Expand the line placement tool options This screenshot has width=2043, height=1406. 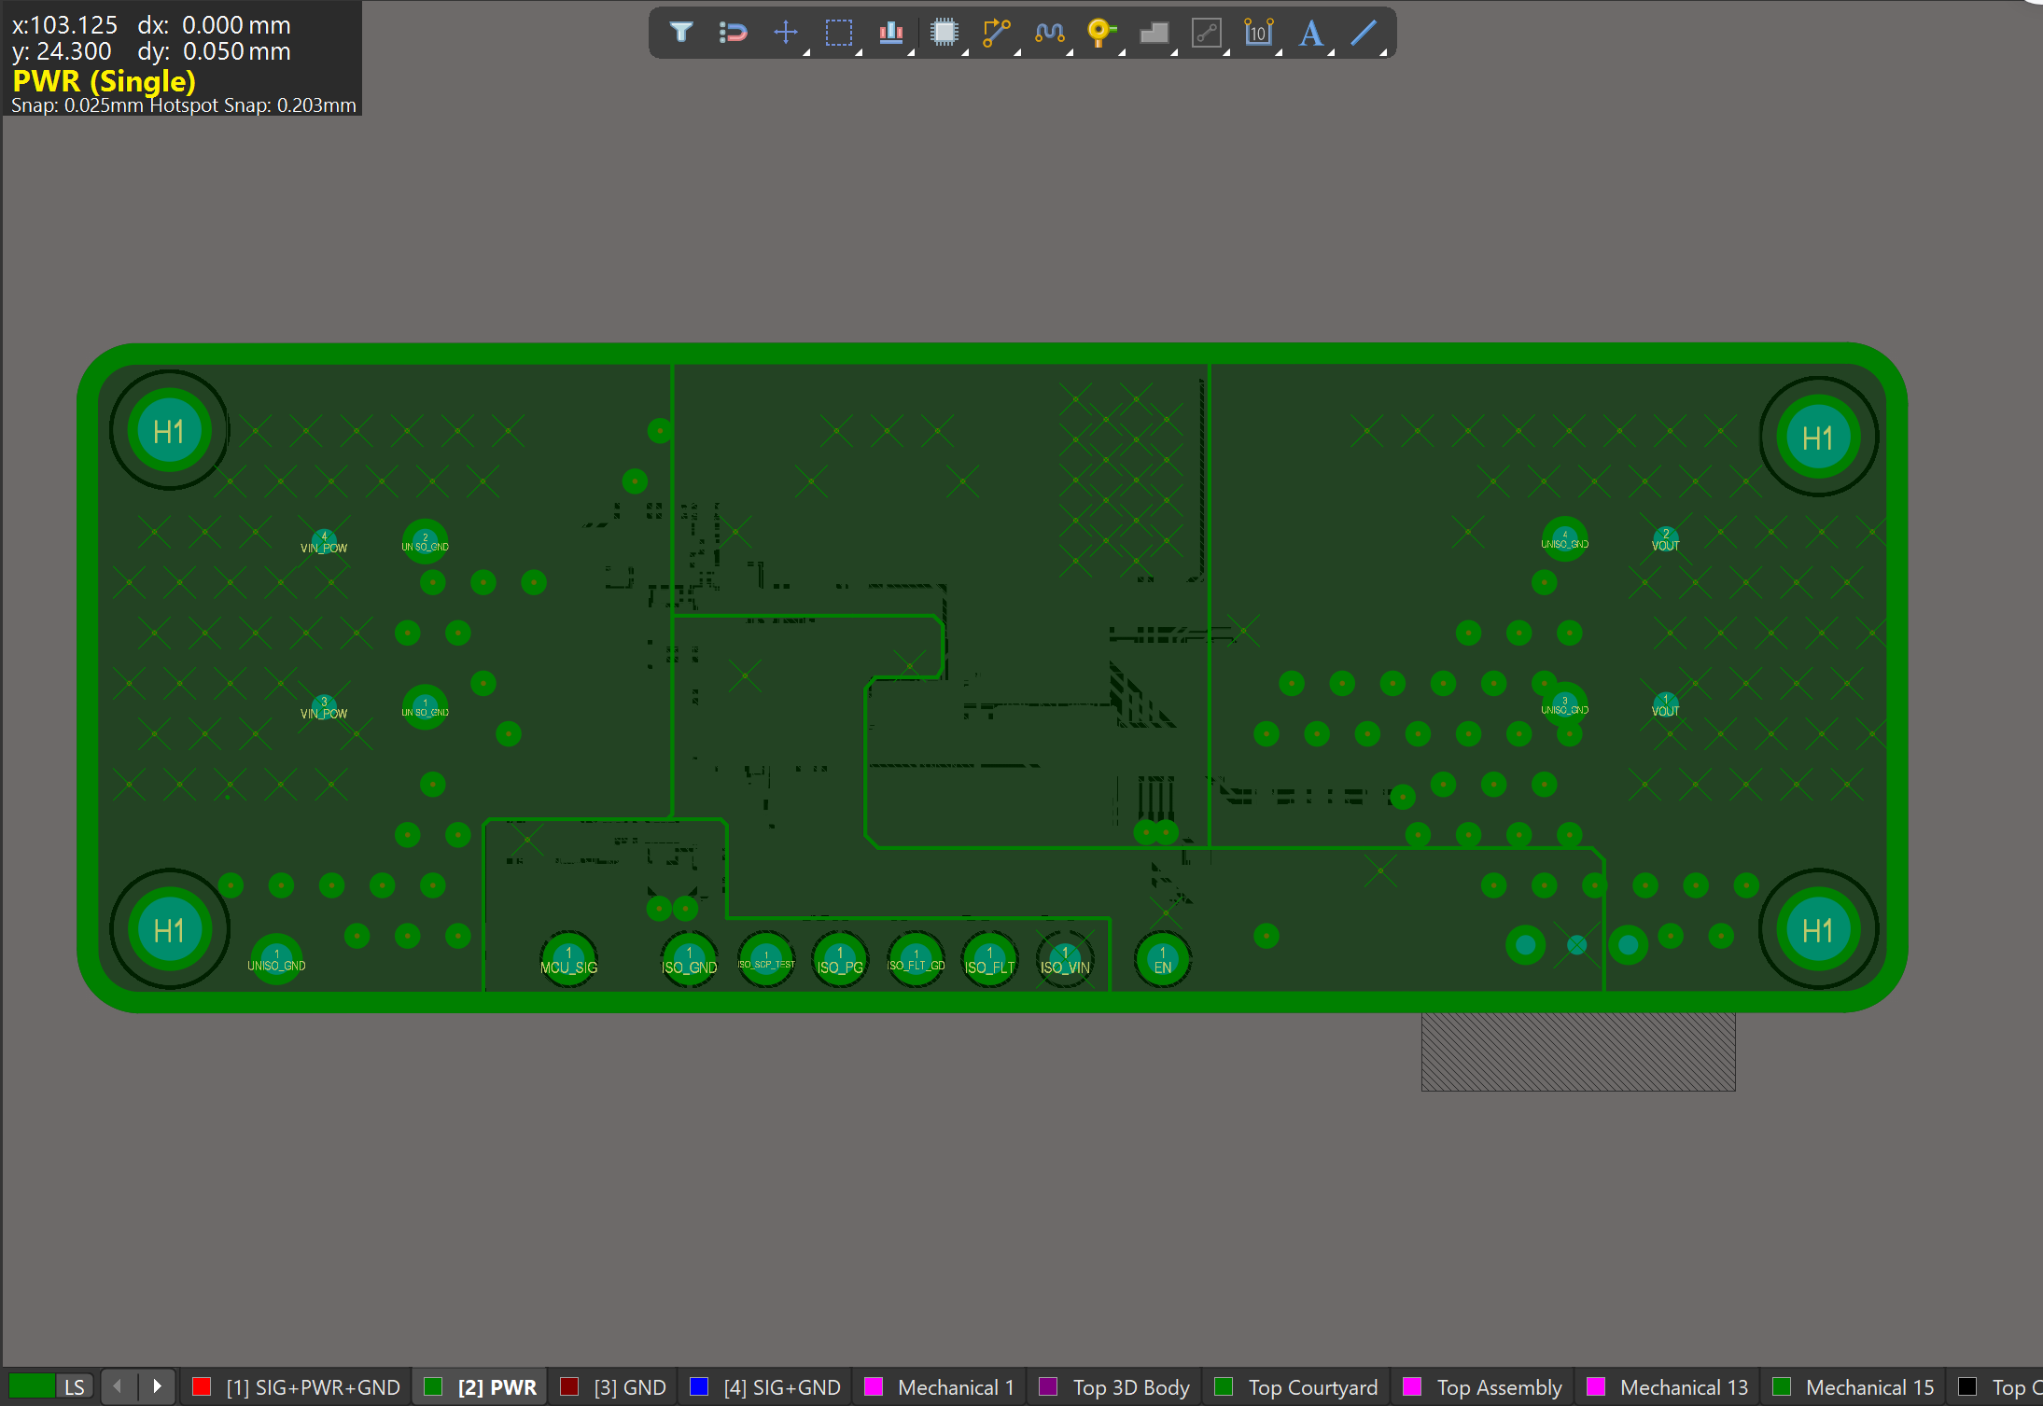coord(1384,53)
